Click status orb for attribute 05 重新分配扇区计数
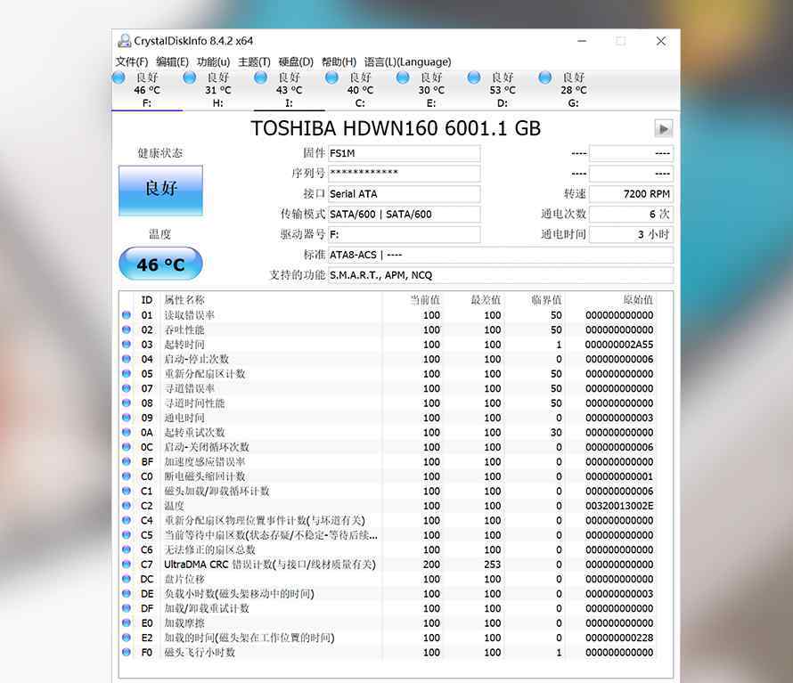This screenshot has height=683, width=793. coord(127,374)
